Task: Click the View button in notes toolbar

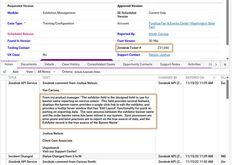Action: tap(30, 71)
